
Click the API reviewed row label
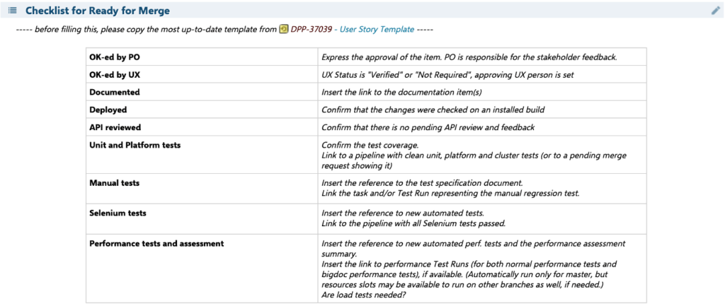coord(115,127)
